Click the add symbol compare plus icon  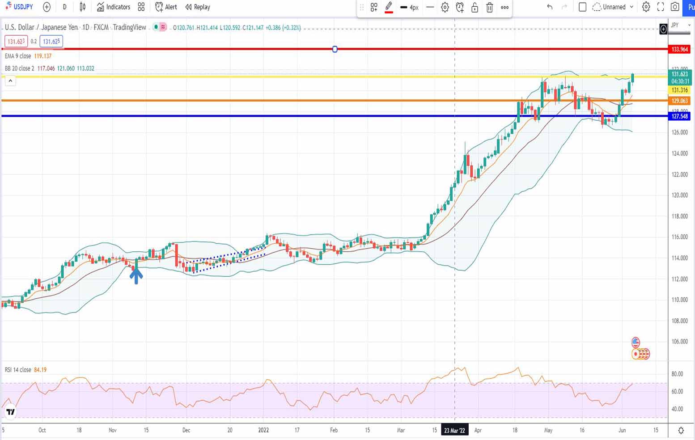pyautogui.click(x=47, y=7)
